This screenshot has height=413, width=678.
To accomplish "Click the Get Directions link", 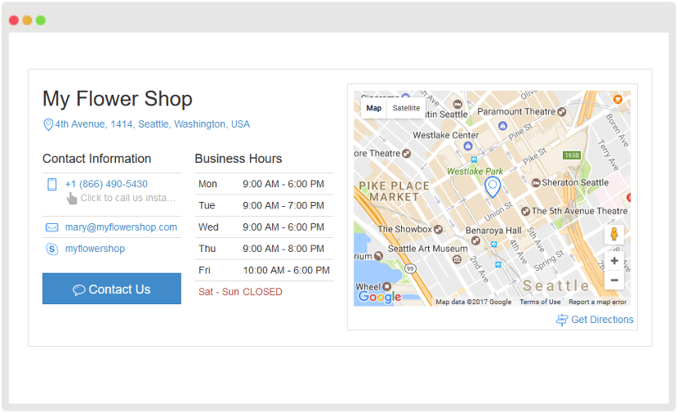I will (602, 320).
